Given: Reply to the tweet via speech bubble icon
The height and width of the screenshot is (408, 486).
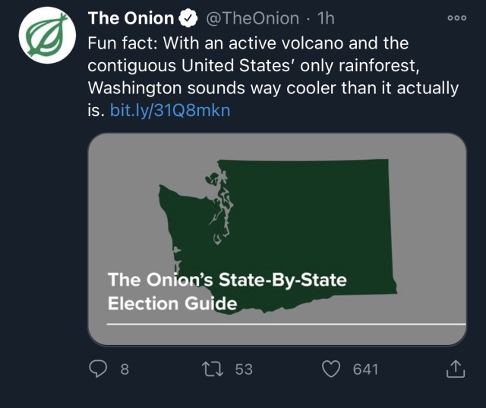Looking at the screenshot, I should pyautogui.click(x=99, y=369).
